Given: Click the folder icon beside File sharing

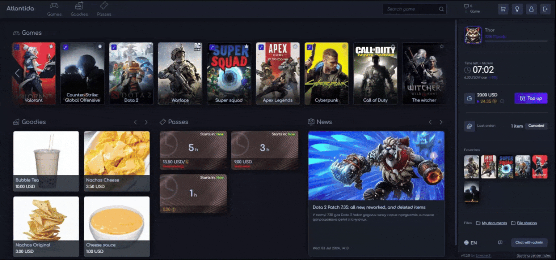Looking at the screenshot, I should tap(513, 223).
